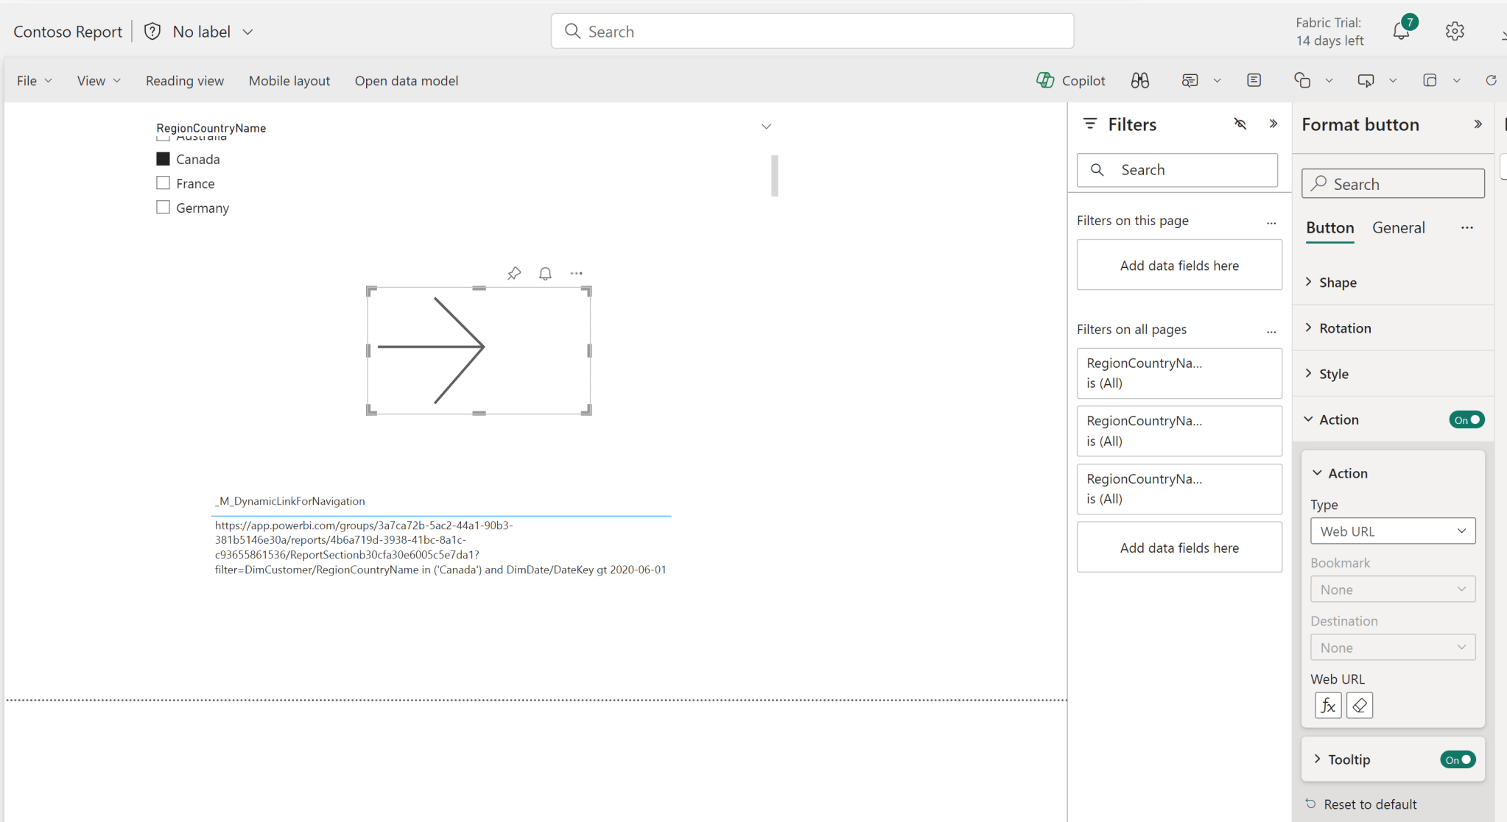Open the notifications bell
Viewport: 1507px width, 822px height.
pyautogui.click(x=1401, y=31)
